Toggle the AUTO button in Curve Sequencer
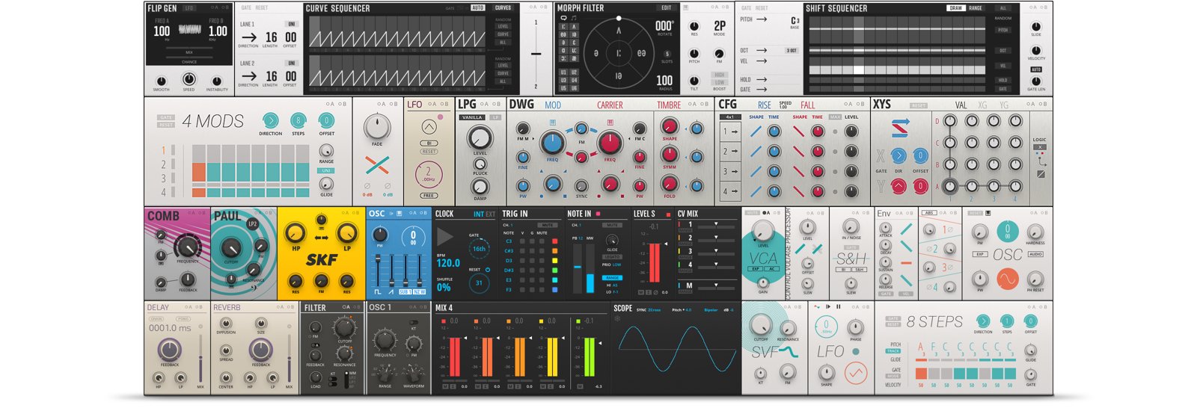Image resolution: width=1197 pixels, height=408 pixels. tap(477, 8)
